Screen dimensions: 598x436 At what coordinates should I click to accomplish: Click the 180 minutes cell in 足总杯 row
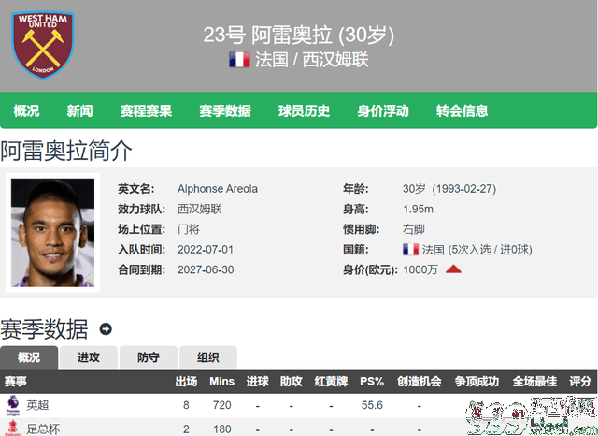click(222, 429)
